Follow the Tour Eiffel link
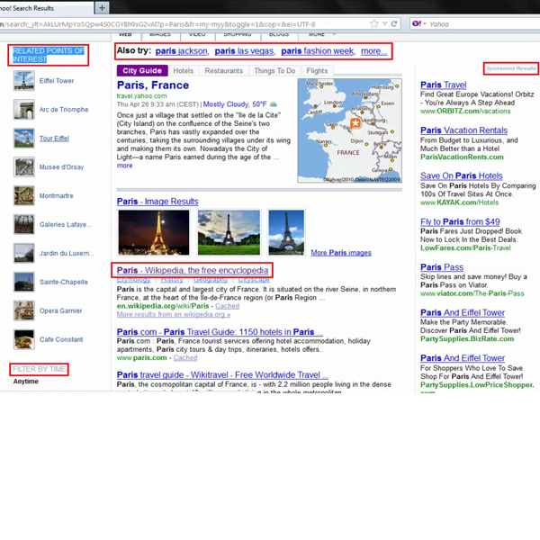The image size is (540, 540). click(54, 139)
